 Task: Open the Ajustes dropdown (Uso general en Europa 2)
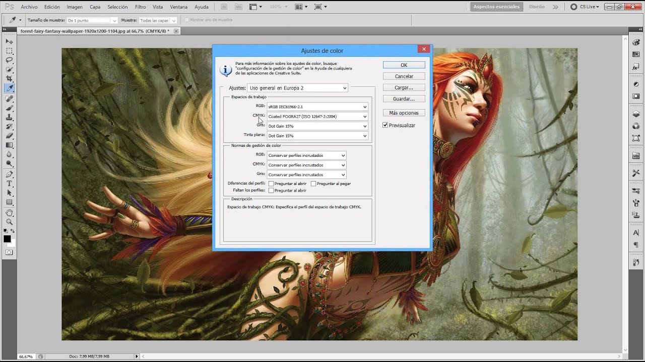pyautogui.click(x=297, y=88)
